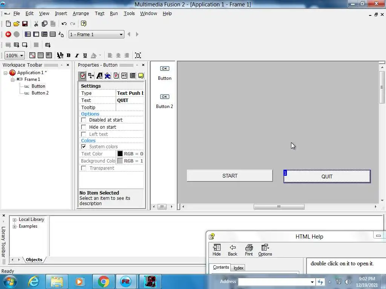Uncheck the System colors checkbox

(84, 146)
